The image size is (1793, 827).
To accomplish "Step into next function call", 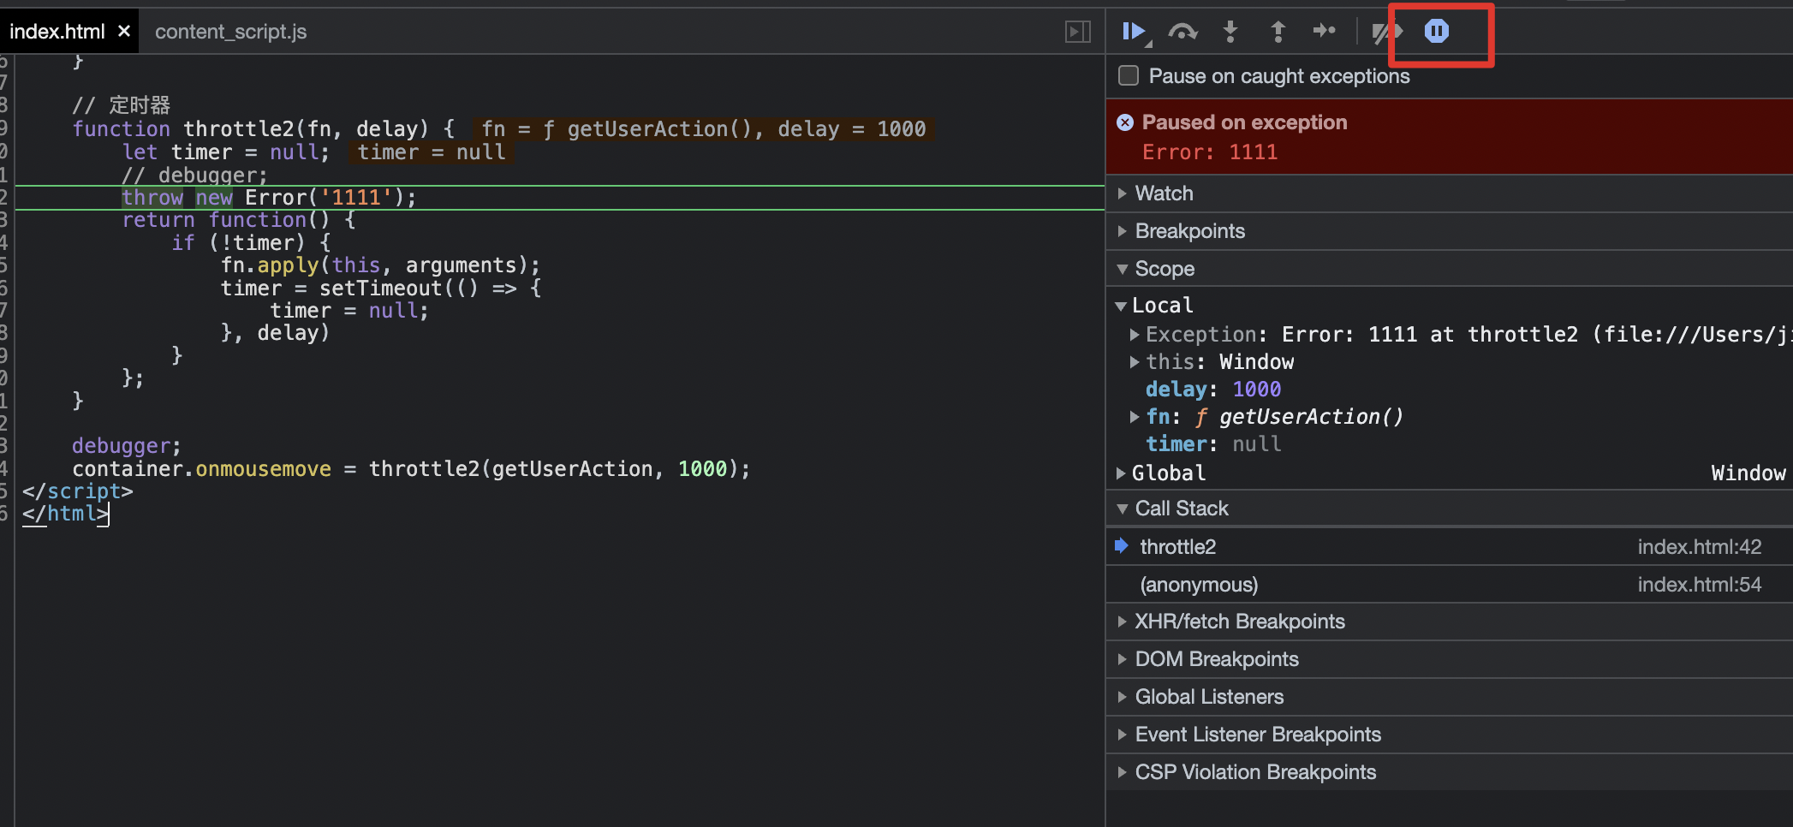I will click(x=1230, y=32).
